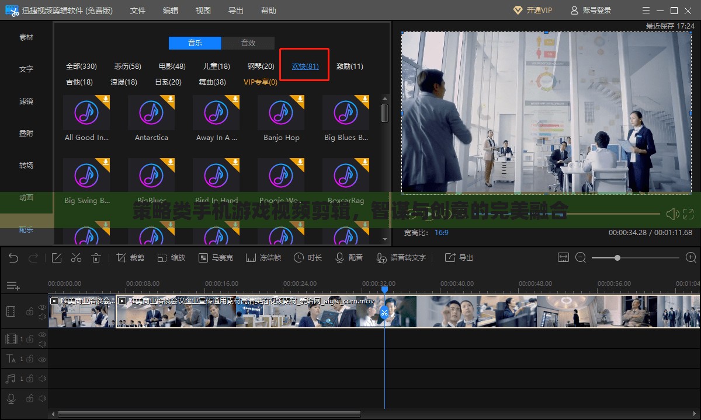
Task: Switch to the 音乐 music tab
Action: 195,43
